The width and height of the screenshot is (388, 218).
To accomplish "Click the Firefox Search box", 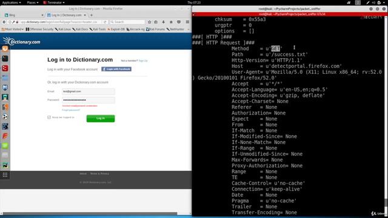I will (x=127, y=22).
